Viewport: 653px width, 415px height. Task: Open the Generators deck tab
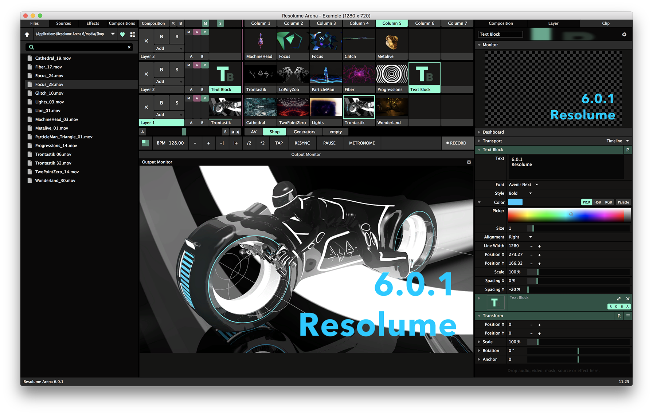pos(304,132)
